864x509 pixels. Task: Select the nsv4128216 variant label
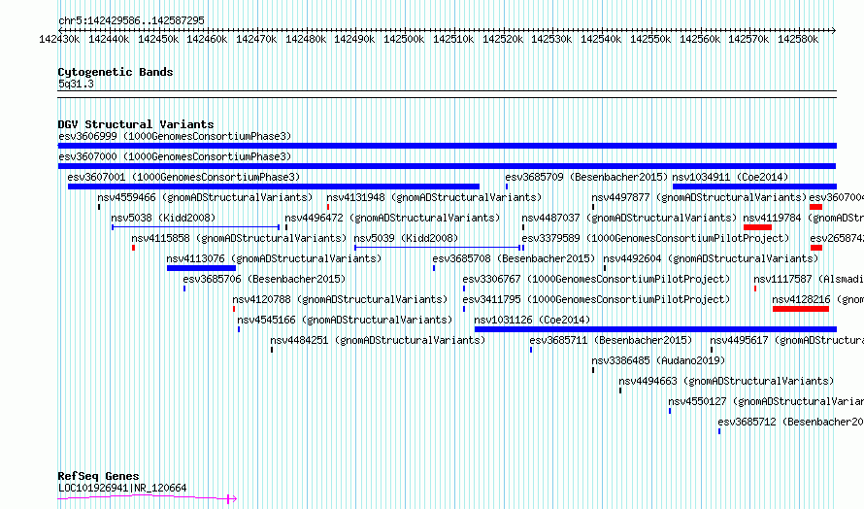pyautogui.click(x=817, y=299)
